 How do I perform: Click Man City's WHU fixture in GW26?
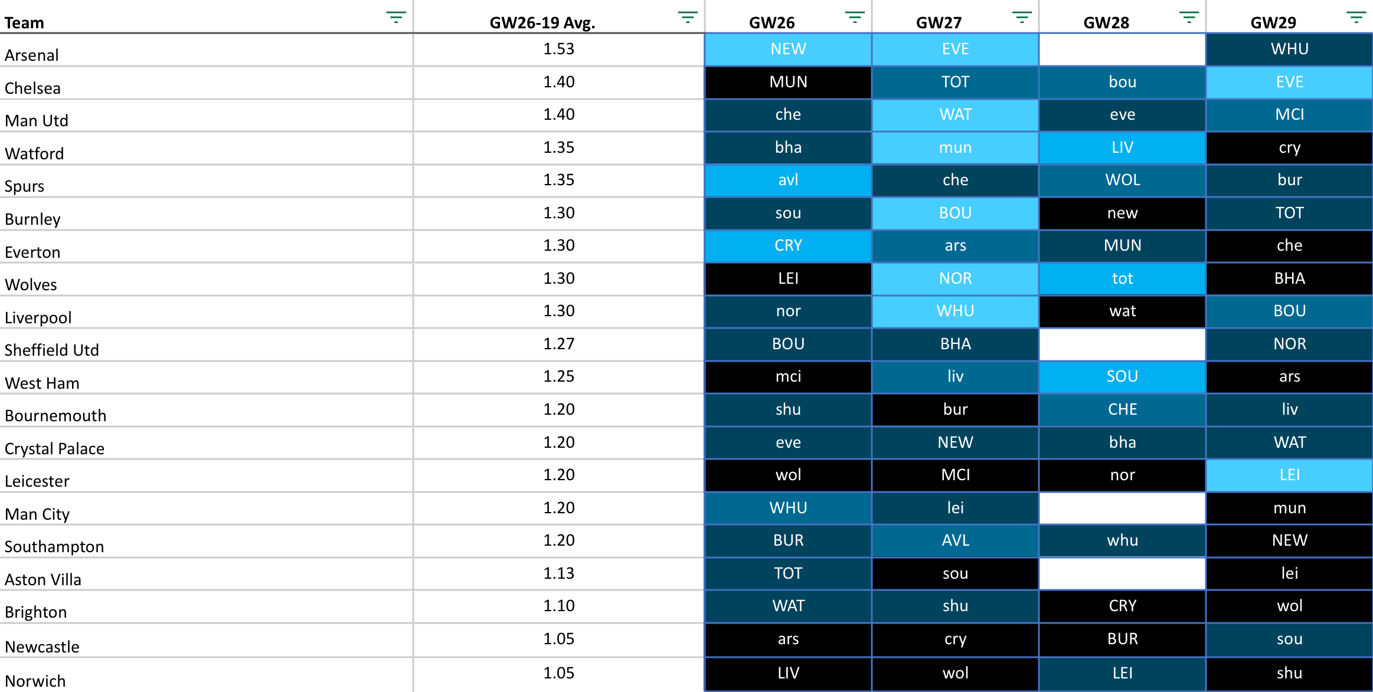[x=788, y=508]
